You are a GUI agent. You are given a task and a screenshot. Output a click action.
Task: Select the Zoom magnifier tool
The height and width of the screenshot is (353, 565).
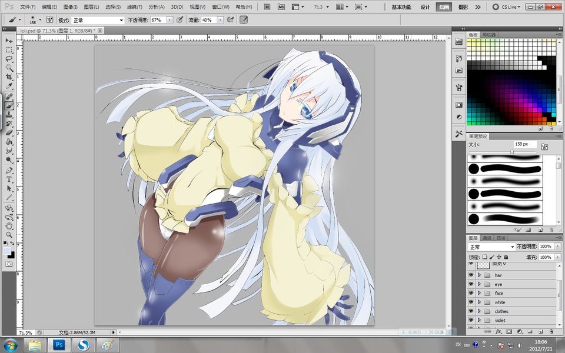(x=9, y=235)
